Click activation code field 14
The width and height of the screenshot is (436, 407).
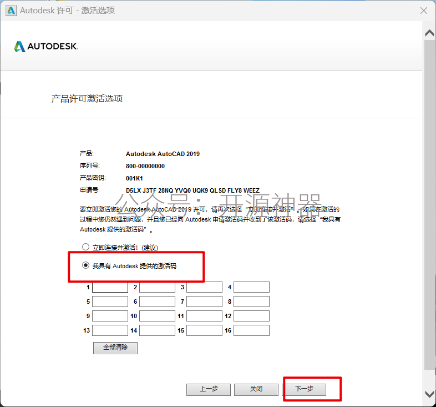pos(157,330)
